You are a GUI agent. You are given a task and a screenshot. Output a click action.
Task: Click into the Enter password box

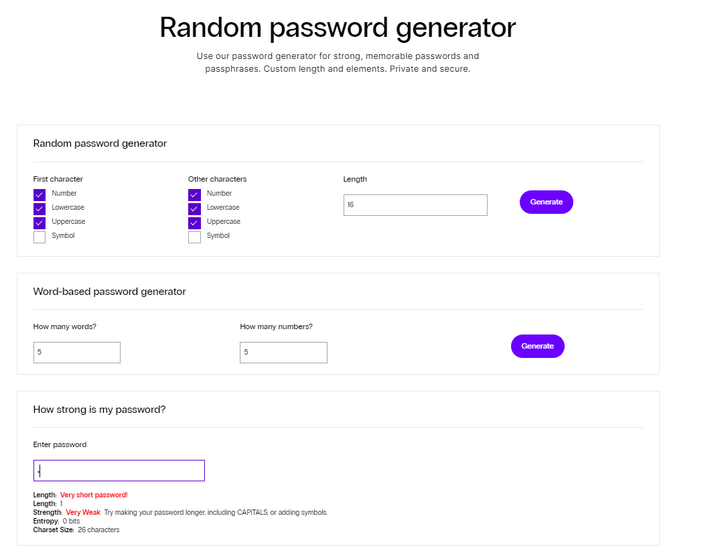[119, 471]
